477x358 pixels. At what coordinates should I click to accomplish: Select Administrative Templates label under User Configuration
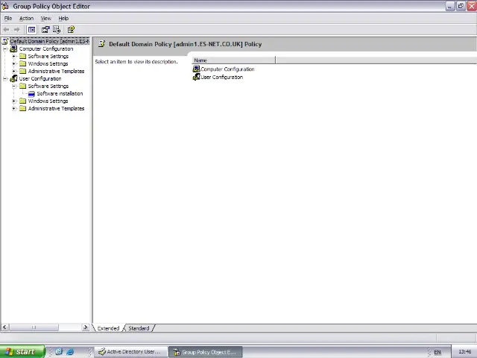tap(57, 108)
